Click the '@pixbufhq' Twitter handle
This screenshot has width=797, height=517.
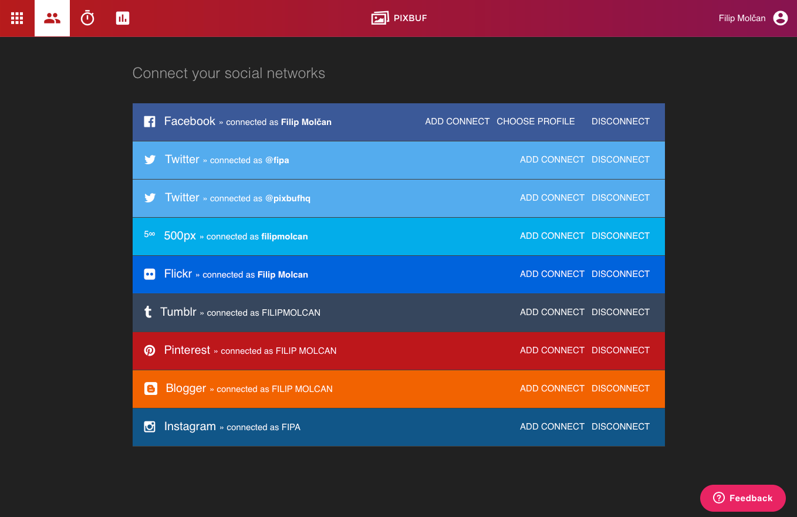click(288, 198)
